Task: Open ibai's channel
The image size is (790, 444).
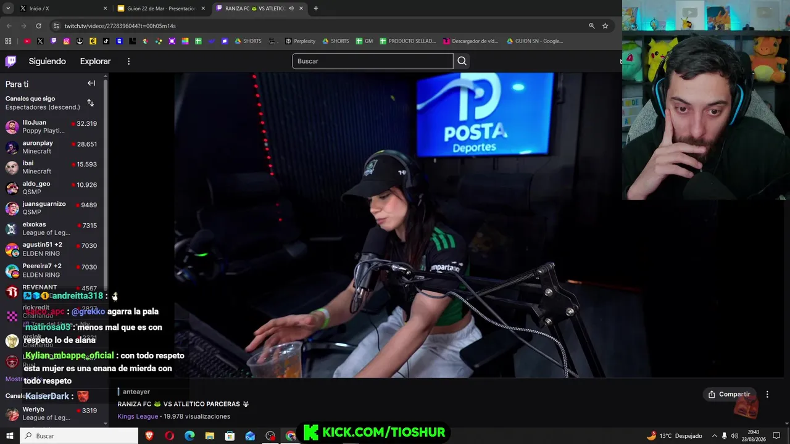Action: pos(52,167)
